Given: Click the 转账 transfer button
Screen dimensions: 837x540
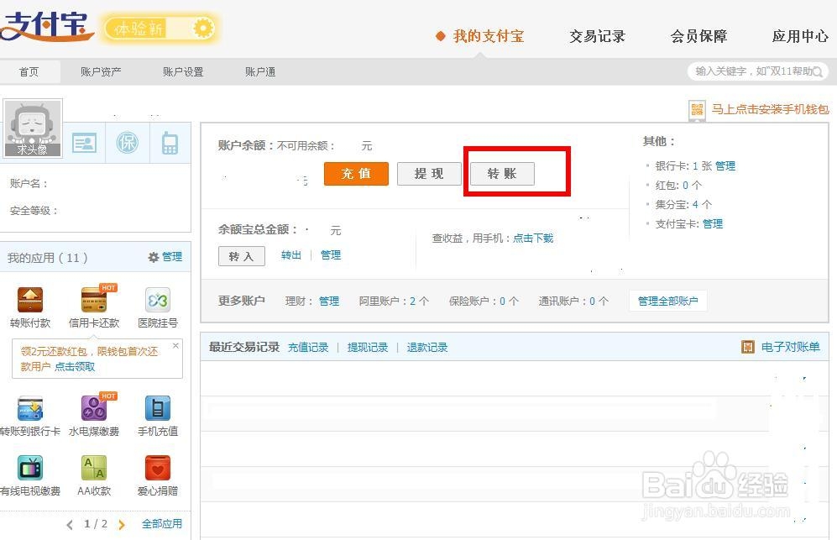Looking at the screenshot, I should [x=502, y=174].
